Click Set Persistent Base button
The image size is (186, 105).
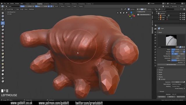point(171,64)
